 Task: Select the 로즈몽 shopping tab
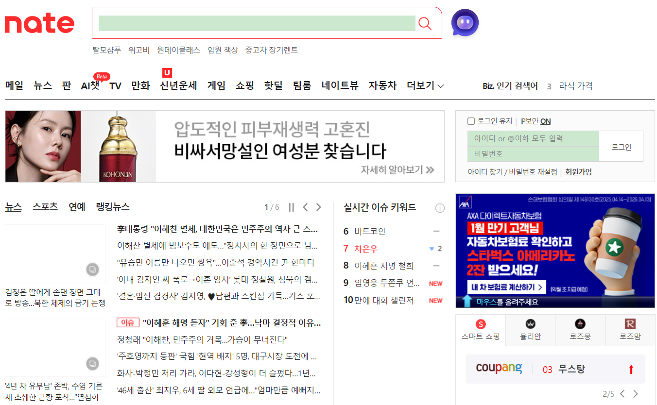pyautogui.click(x=580, y=330)
